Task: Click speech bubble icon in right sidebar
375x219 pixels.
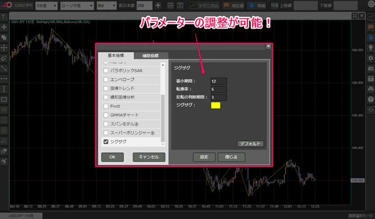Action: 371,27
